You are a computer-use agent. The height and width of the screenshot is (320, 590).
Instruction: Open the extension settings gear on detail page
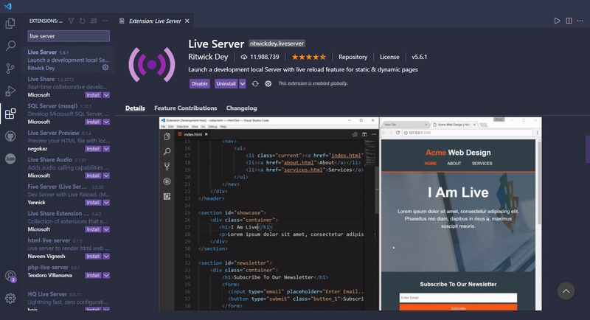click(268, 84)
